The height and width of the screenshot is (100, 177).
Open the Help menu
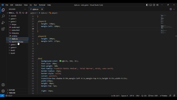point(49,5)
